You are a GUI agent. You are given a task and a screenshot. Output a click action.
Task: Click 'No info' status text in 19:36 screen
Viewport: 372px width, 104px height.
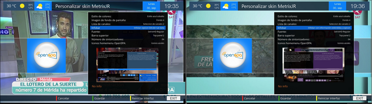(x=283, y=86)
